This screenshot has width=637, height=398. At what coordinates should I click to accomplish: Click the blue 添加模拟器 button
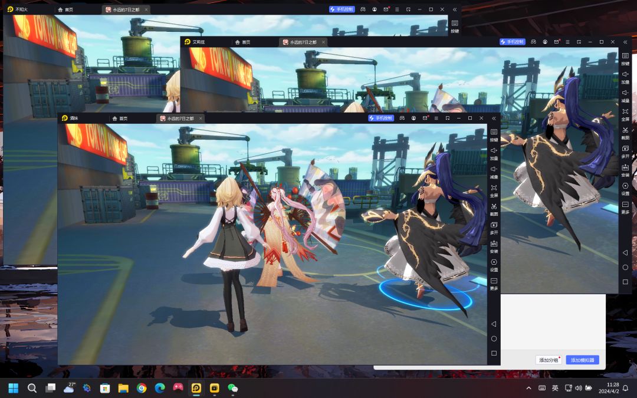click(583, 360)
